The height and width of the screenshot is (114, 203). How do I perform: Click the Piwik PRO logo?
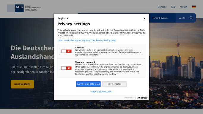click(x=141, y=98)
